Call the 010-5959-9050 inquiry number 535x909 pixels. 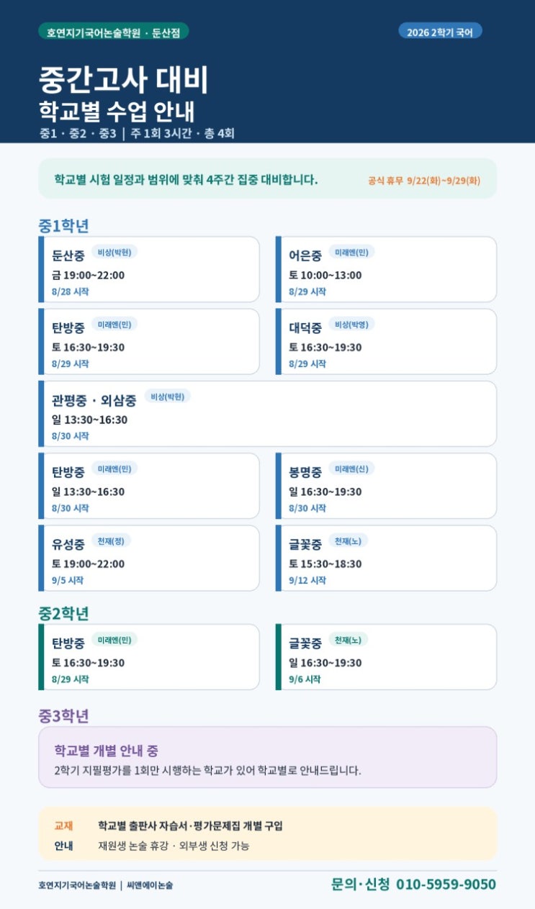446,885
